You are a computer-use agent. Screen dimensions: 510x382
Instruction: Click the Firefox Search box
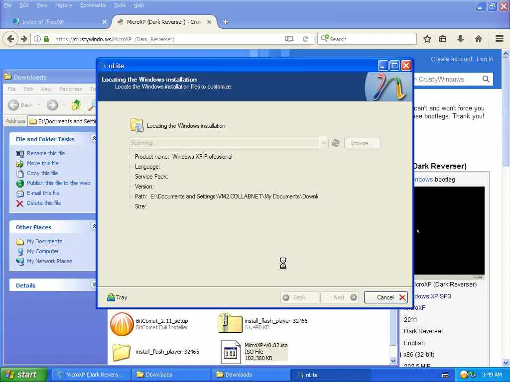coord(367,39)
